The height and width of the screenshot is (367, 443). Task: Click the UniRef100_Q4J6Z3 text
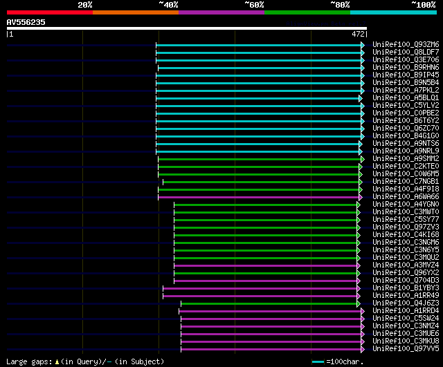(x=406, y=303)
